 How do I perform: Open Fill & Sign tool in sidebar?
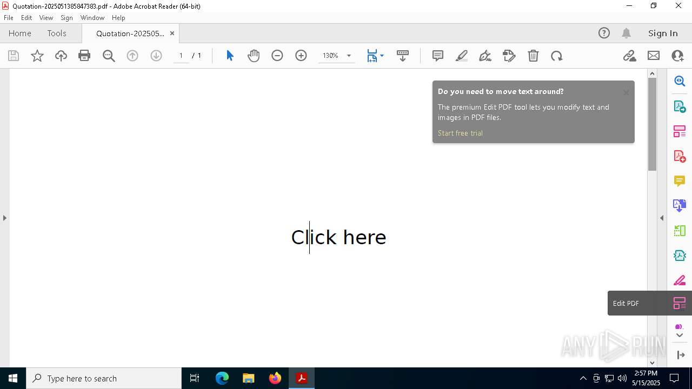point(680,281)
